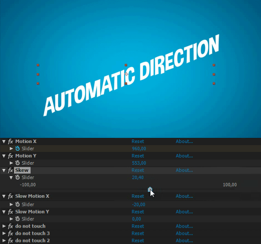Click the Slow Motion Y Slider stopwatch
Image resolution: width=261 pixels, height=244 pixels.
click(x=17, y=219)
